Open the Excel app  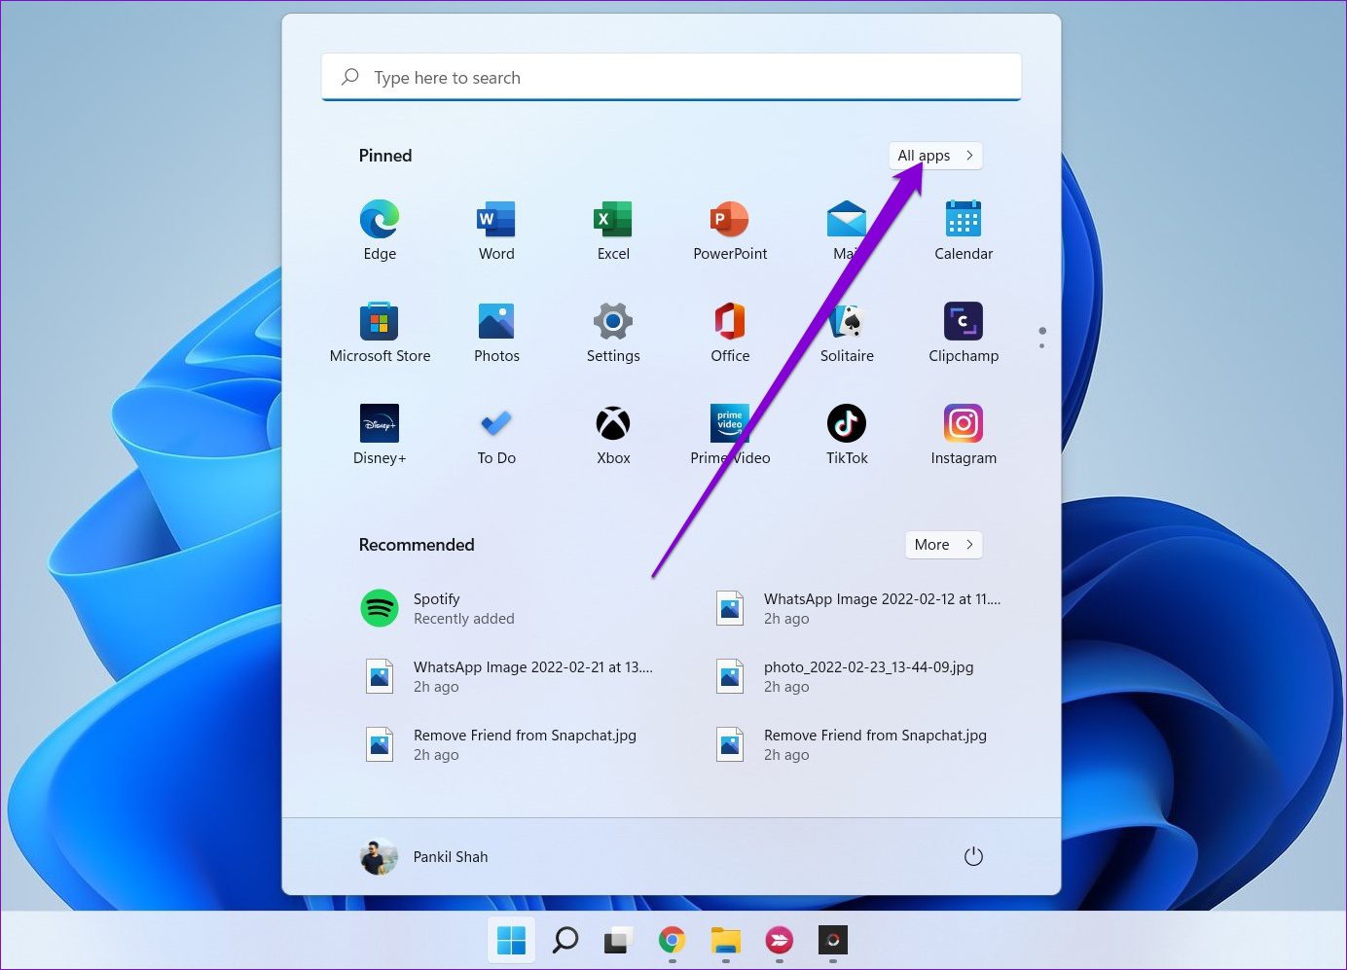coord(612,229)
